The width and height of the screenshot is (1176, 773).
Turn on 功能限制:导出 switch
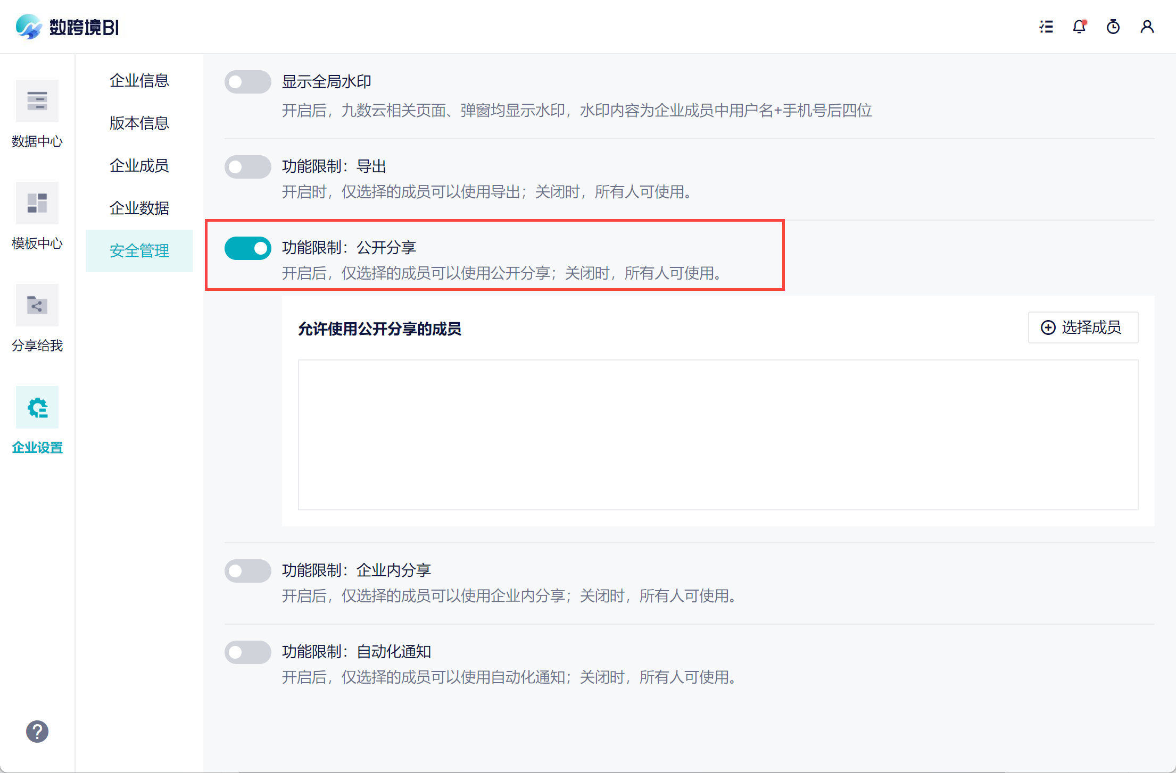[x=247, y=167]
